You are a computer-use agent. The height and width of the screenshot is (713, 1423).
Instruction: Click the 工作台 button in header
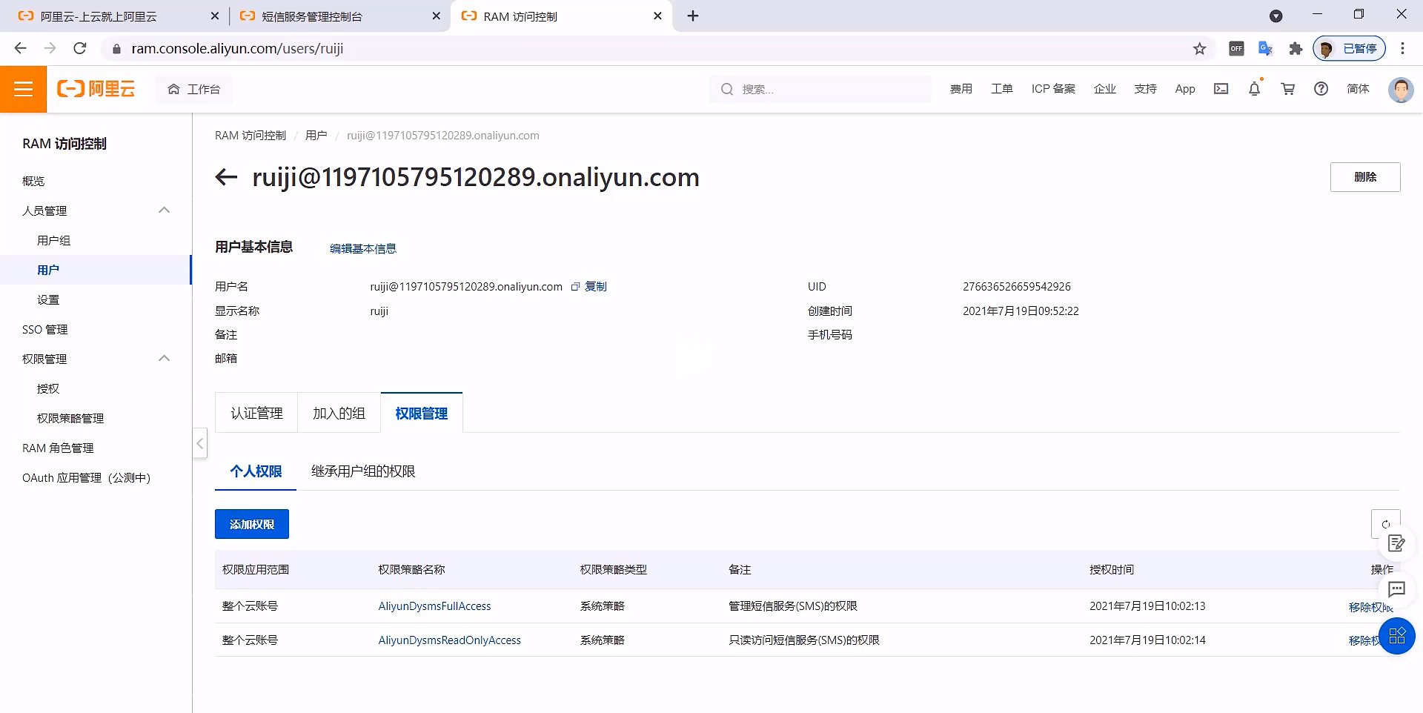tap(194, 89)
